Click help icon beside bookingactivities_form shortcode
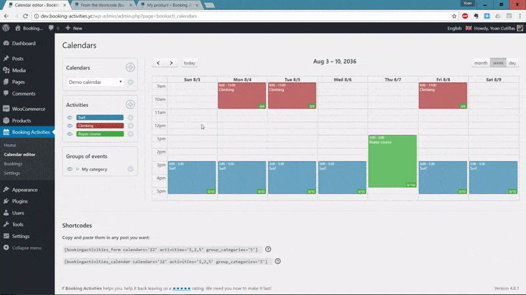The height and width of the screenshot is (295, 526). 268,249
